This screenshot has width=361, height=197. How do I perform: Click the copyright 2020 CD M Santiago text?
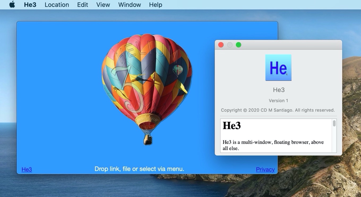point(278,110)
